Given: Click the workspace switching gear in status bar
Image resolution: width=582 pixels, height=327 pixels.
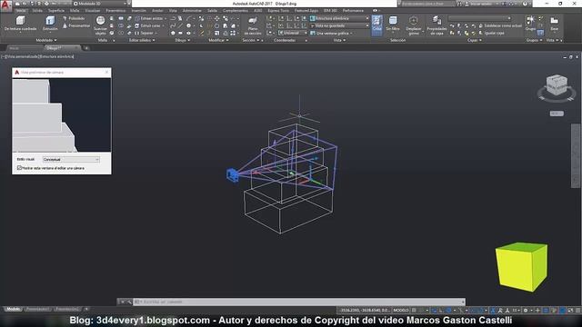Looking at the screenshot, I should click(x=526, y=311).
